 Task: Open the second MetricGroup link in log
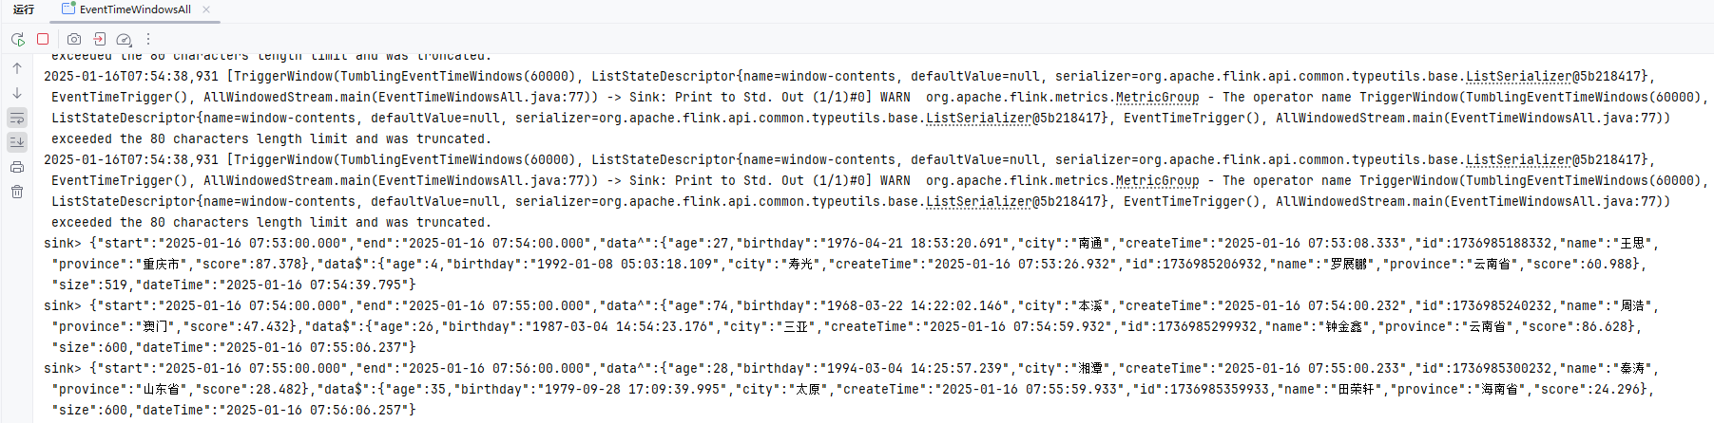point(1157,181)
